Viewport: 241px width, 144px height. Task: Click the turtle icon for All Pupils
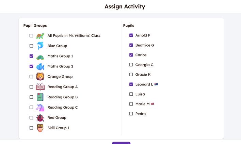[40, 35]
